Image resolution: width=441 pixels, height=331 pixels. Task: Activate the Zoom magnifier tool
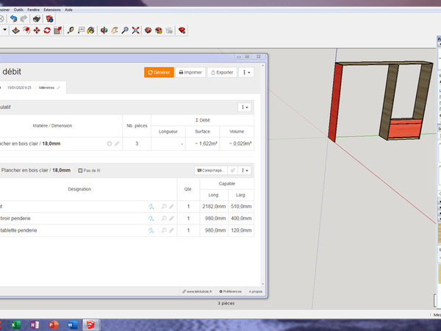coord(126,30)
